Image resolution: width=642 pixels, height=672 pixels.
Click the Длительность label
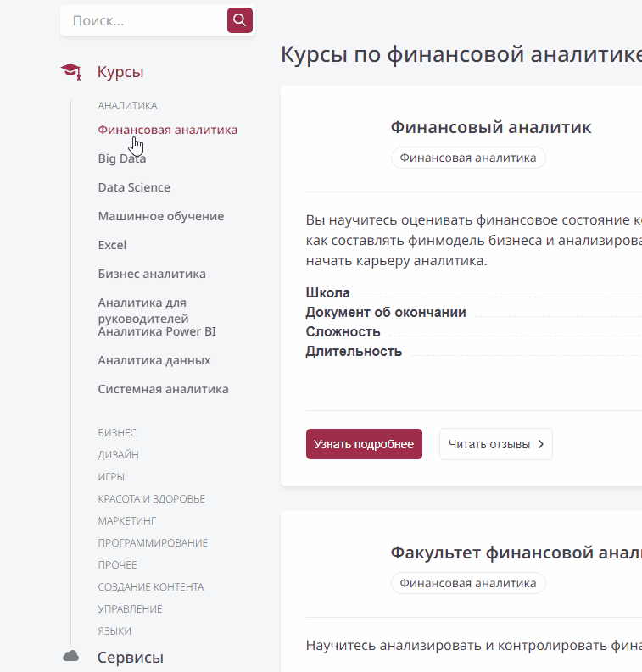pyautogui.click(x=354, y=352)
